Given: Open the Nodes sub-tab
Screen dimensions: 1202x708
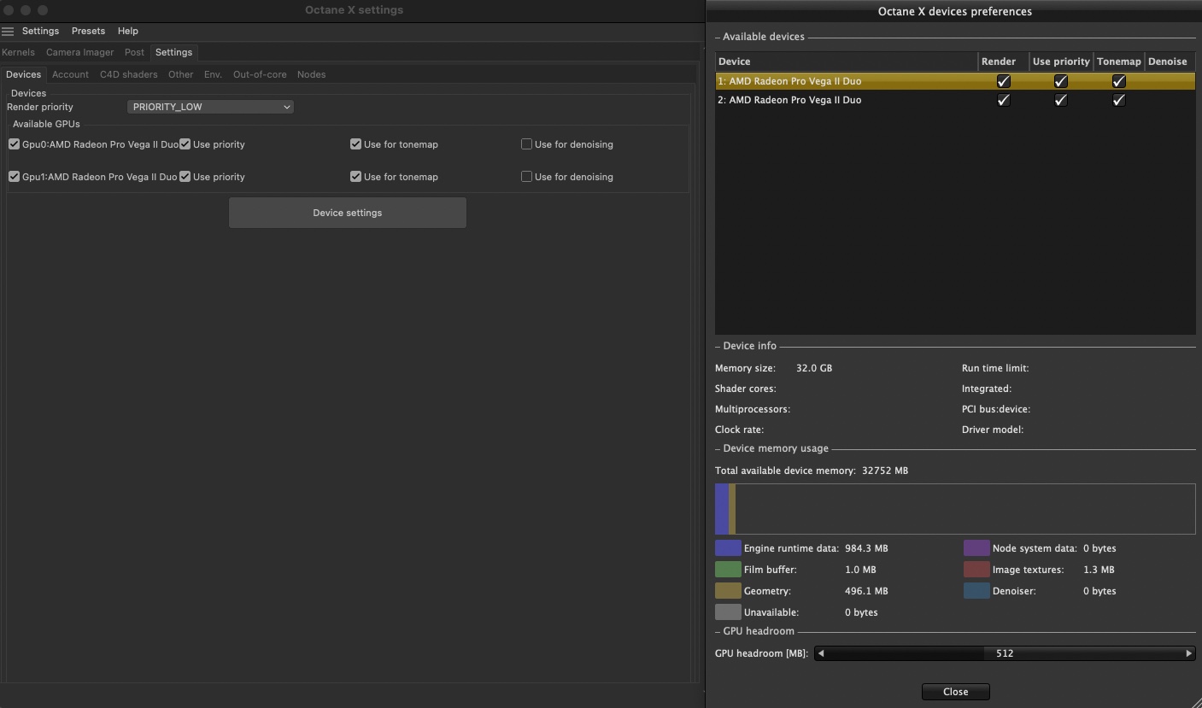Looking at the screenshot, I should pyautogui.click(x=311, y=74).
